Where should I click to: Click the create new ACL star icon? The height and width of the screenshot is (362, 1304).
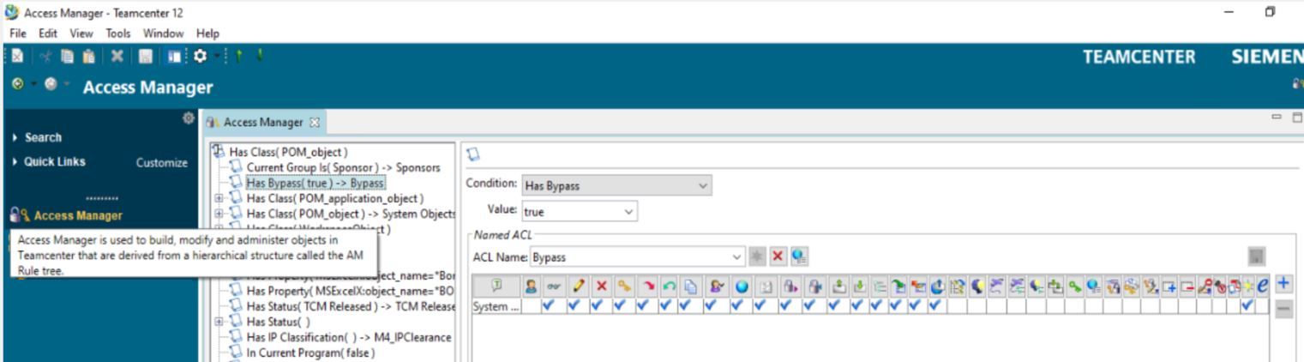point(759,256)
